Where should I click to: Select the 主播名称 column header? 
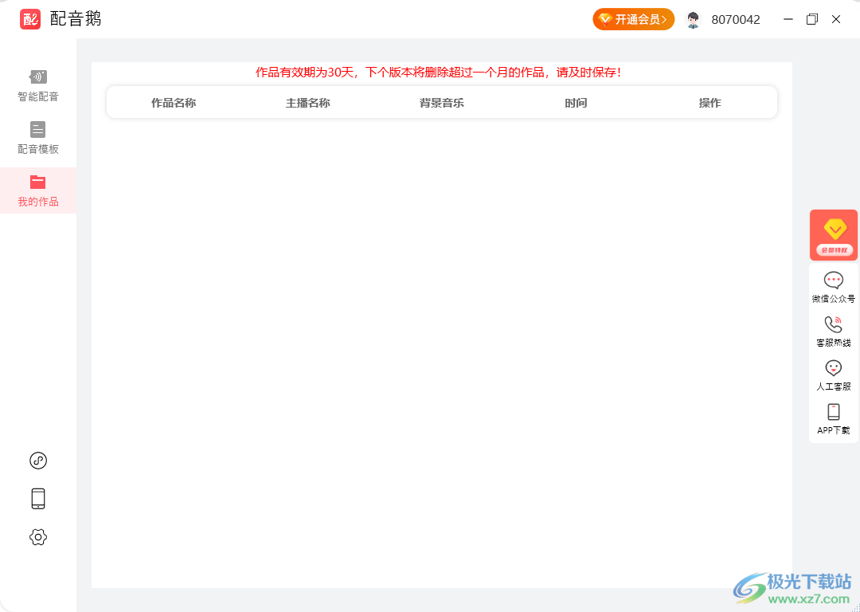click(308, 102)
